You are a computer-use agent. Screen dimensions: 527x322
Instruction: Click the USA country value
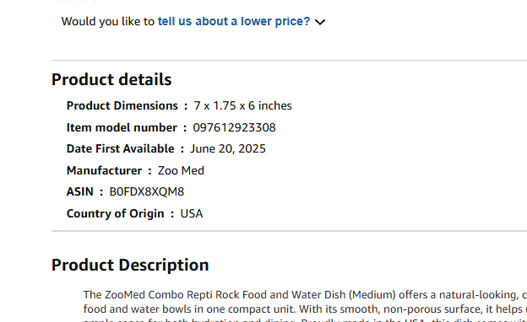tap(192, 213)
